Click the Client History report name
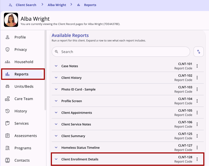The image size is (209, 166). point(71,78)
